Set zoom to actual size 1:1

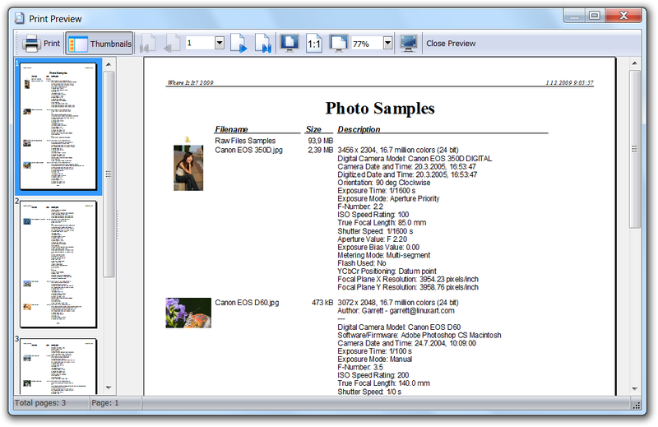tap(314, 44)
